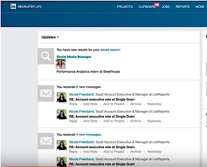Expand the More menu

200,7
